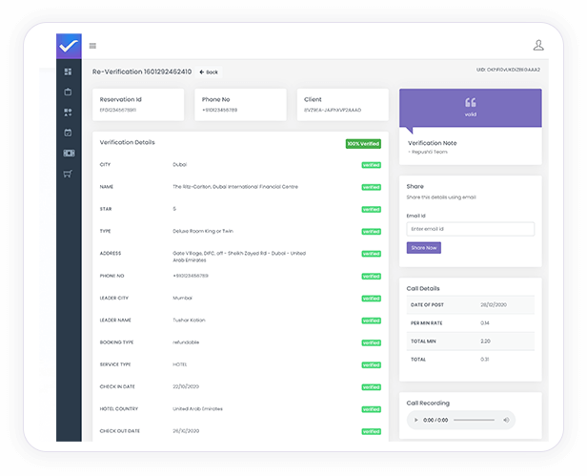Click the city value Dubai
587x476 pixels.
[x=179, y=164]
